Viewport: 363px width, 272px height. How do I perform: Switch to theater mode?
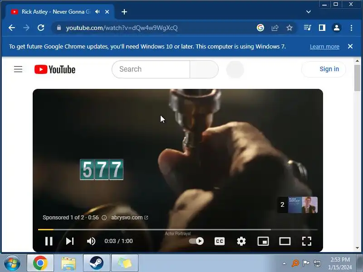(x=285, y=241)
